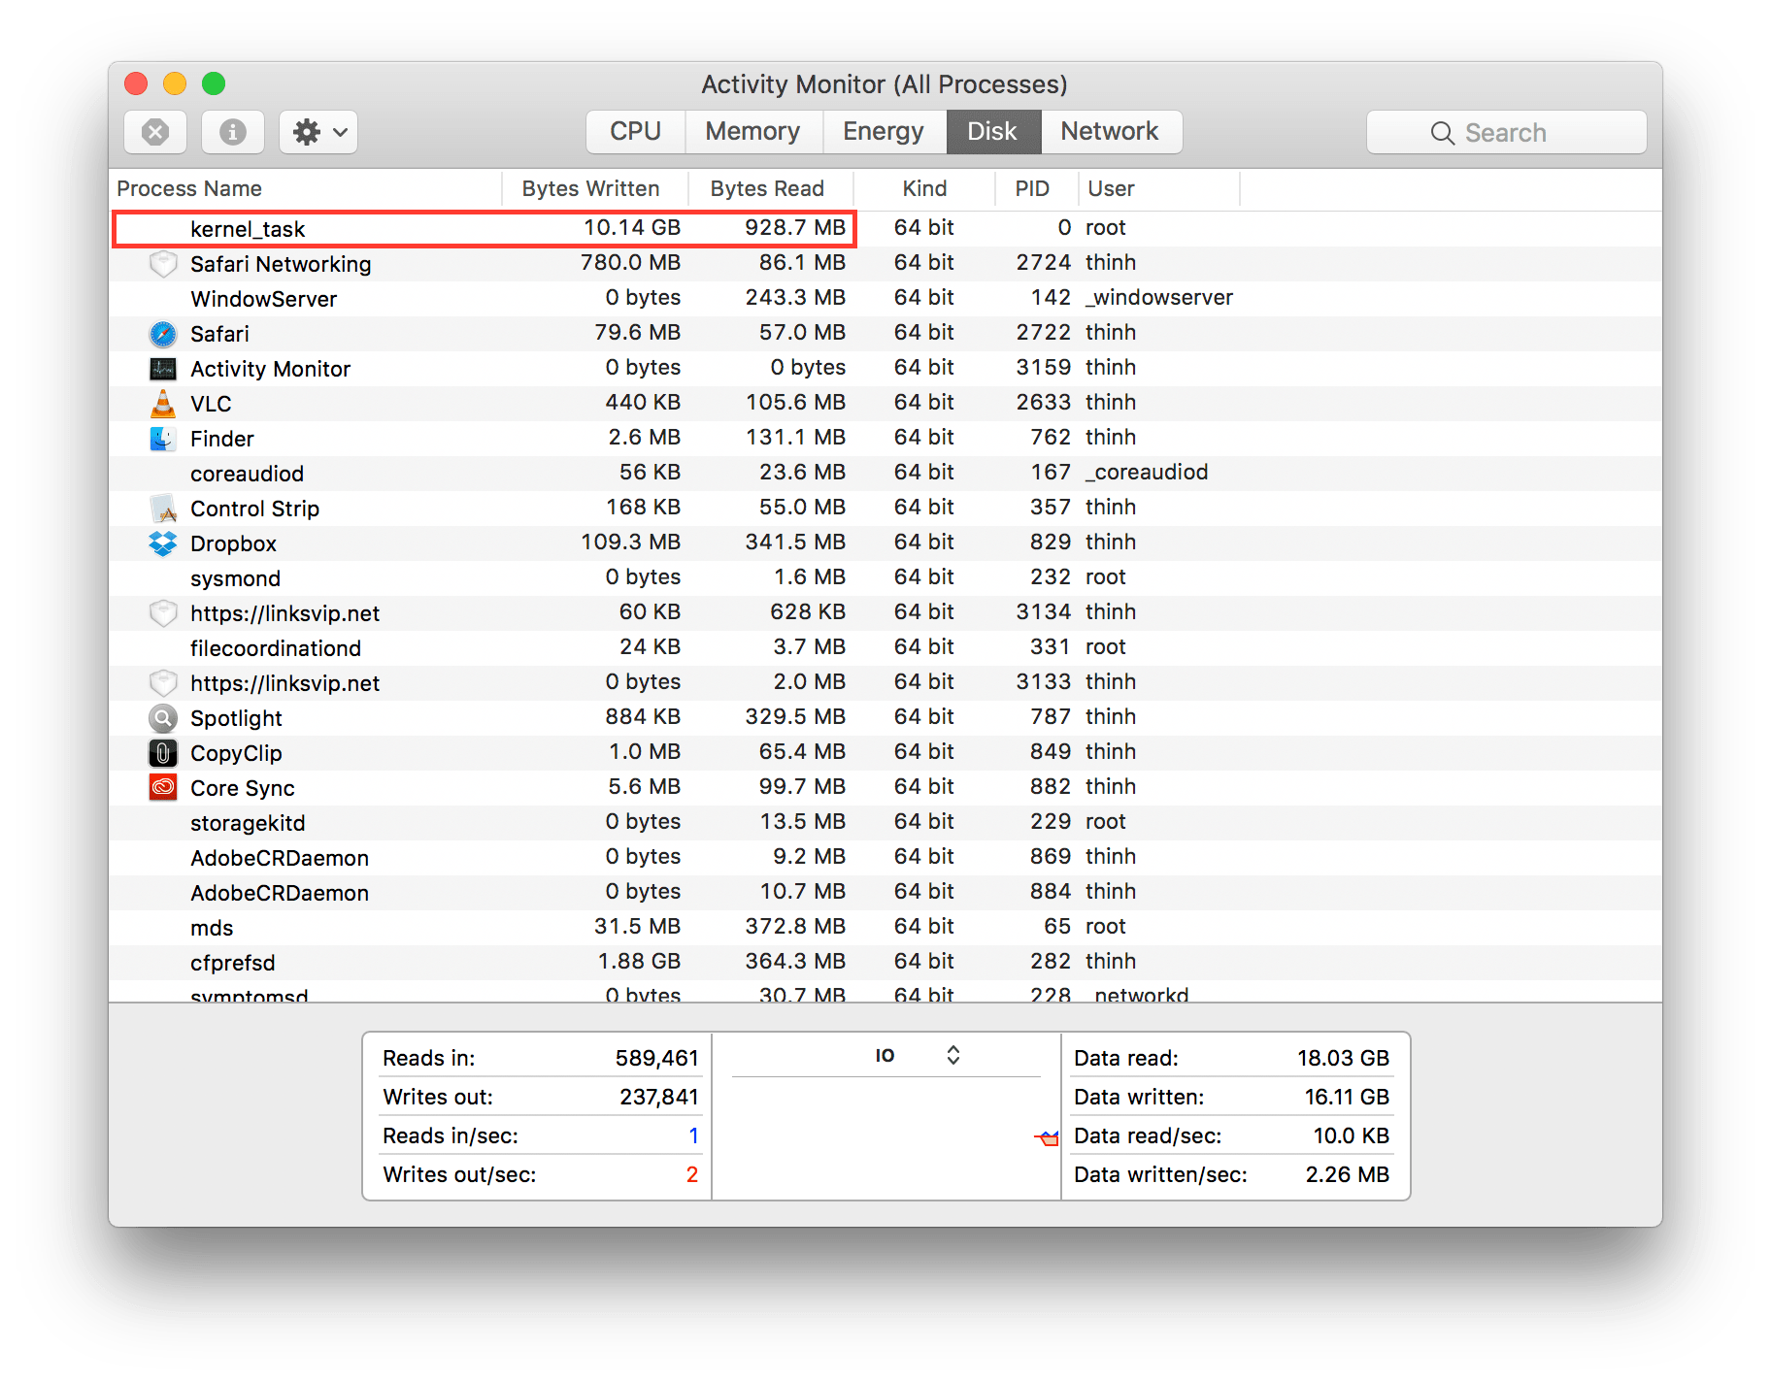Screen dimensions: 1771x1382
Task: Click the Core Sync red icon
Action: tap(163, 787)
